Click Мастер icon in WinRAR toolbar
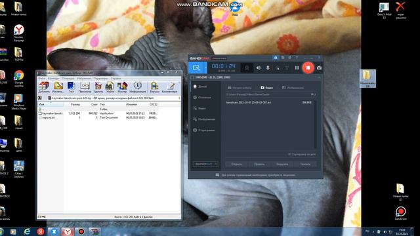The height and width of the screenshot is (236, 420). click(x=122, y=87)
